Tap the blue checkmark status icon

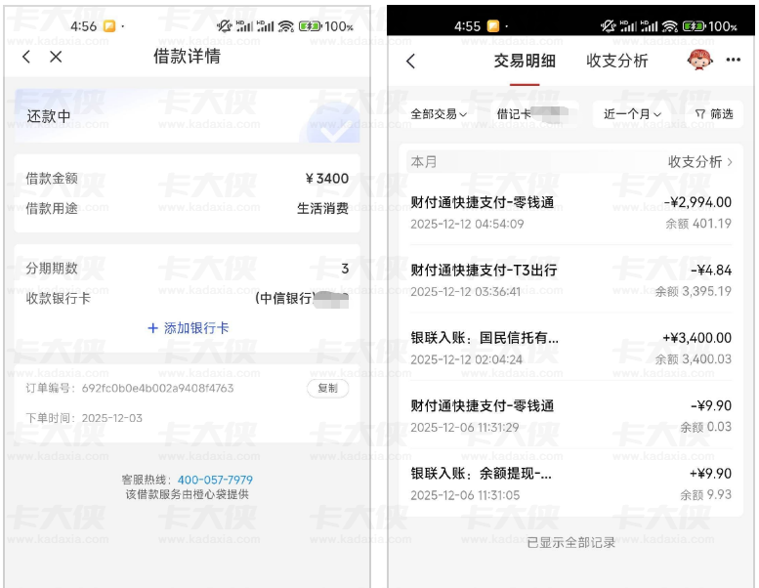click(x=333, y=122)
